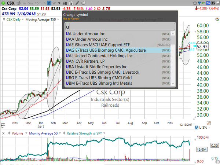
Task: Click the red down-arrow change indicator
Action: 196,8
